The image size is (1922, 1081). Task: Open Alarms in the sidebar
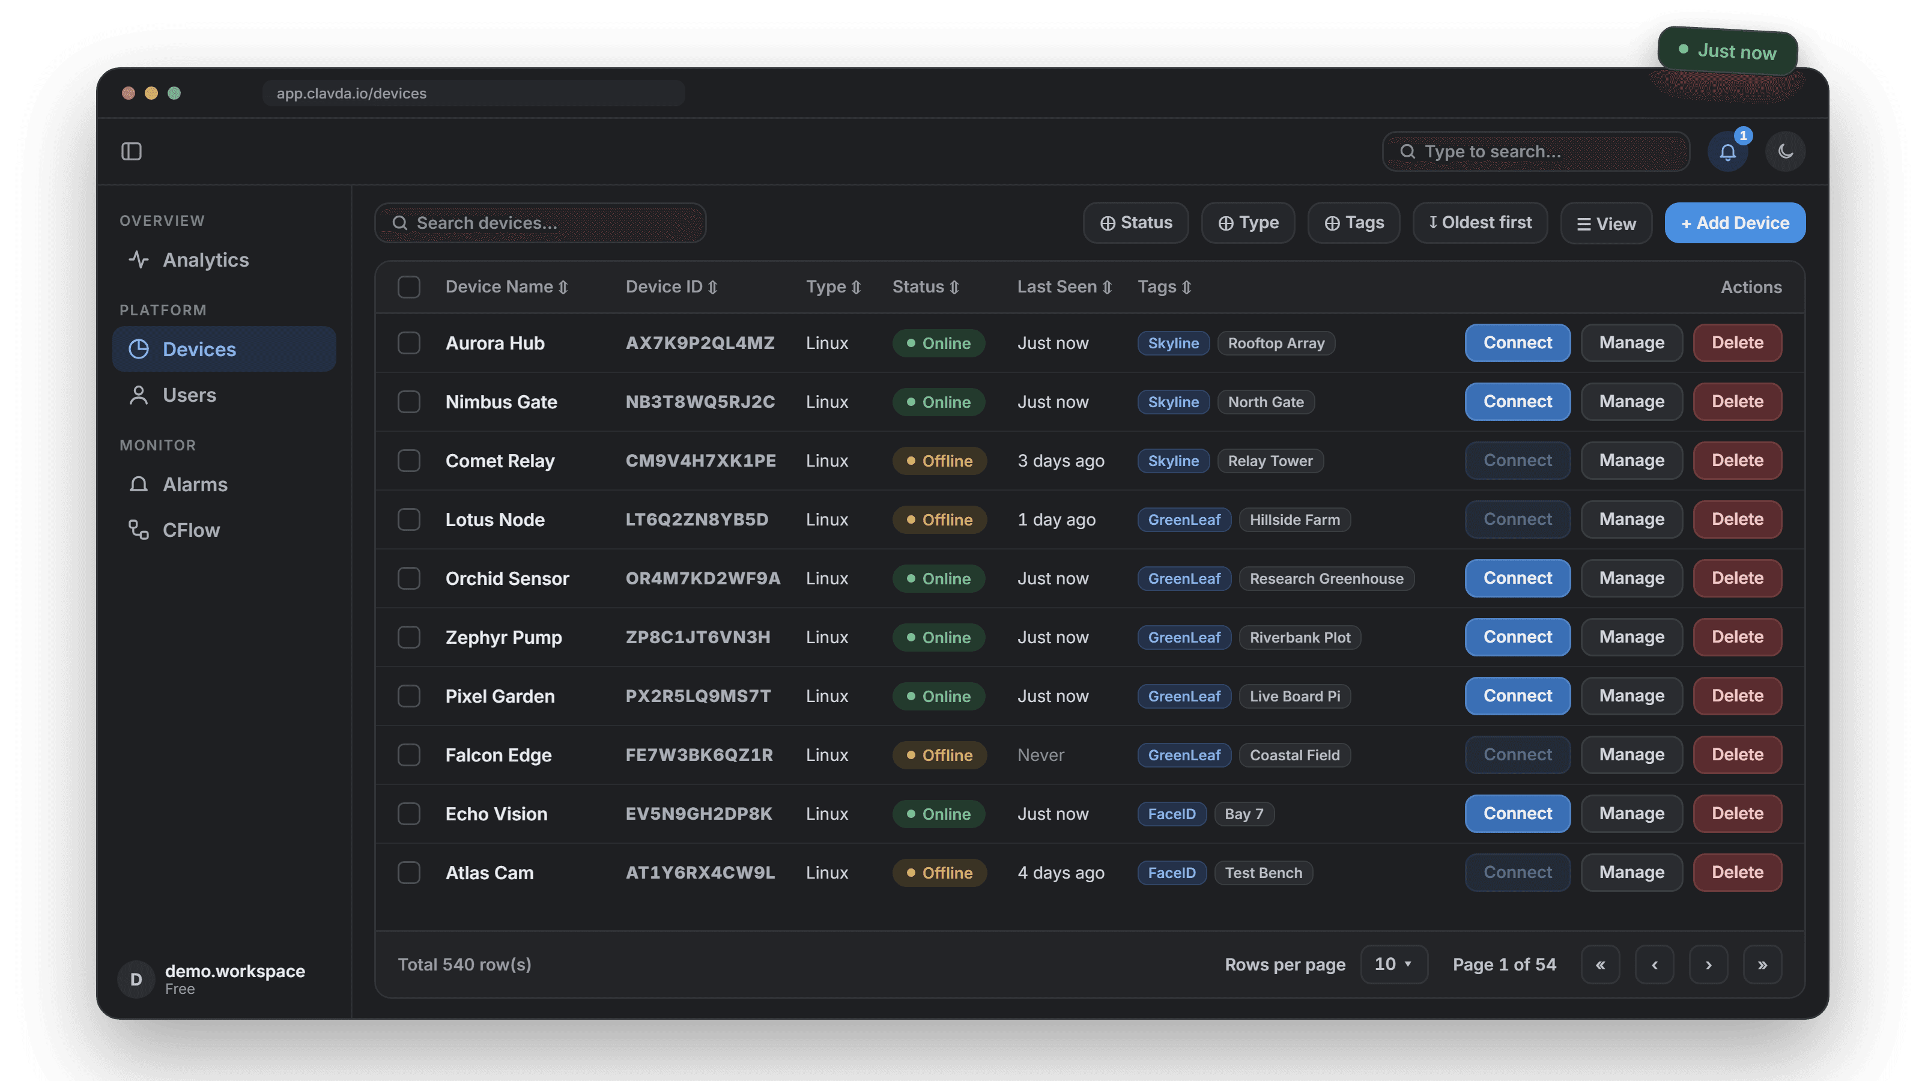pyautogui.click(x=224, y=484)
